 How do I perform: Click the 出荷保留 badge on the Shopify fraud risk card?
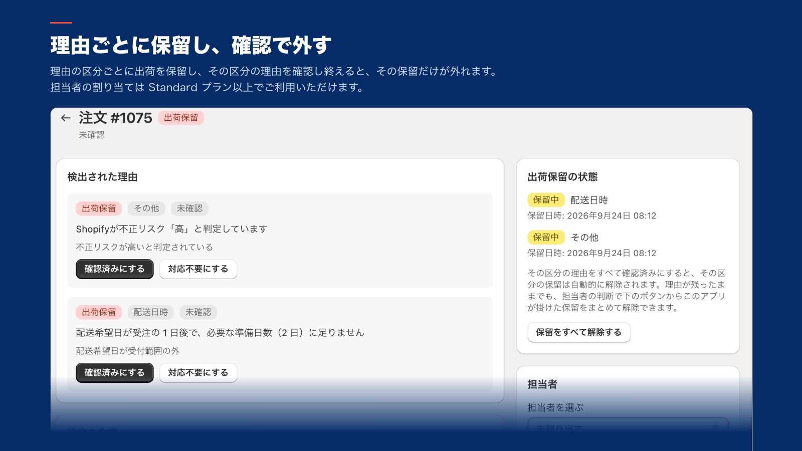pyautogui.click(x=99, y=208)
